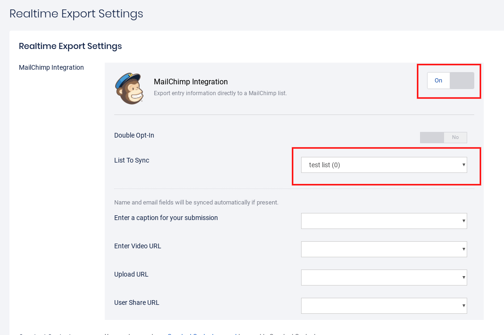Click the User Share URL label
The image size is (504, 335).
point(137,302)
